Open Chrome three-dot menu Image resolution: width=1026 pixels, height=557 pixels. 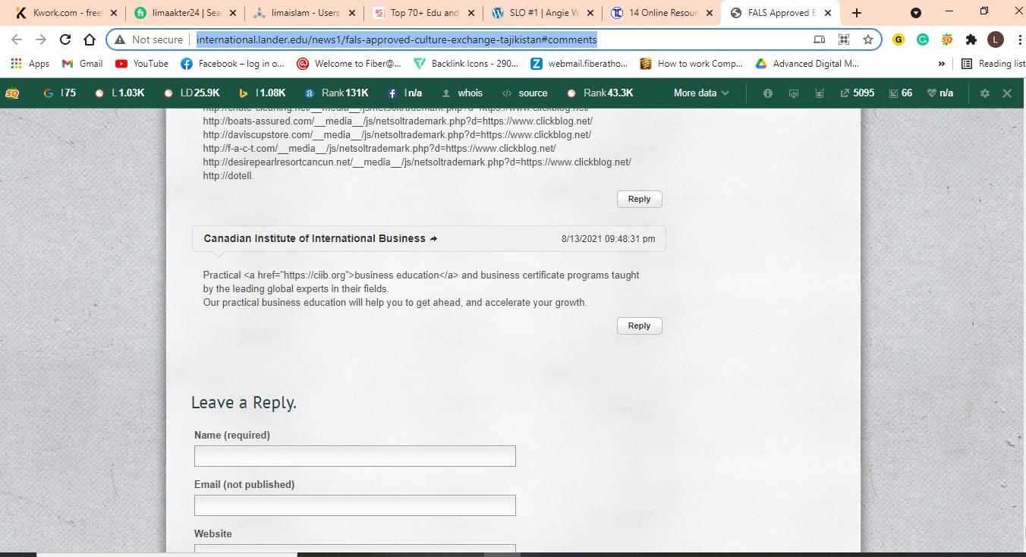point(1019,39)
